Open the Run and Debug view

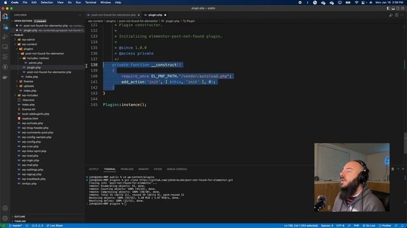click(5, 37)
